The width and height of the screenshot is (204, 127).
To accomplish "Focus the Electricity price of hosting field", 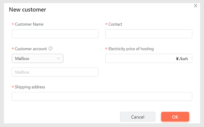I will tap(139, 58).
